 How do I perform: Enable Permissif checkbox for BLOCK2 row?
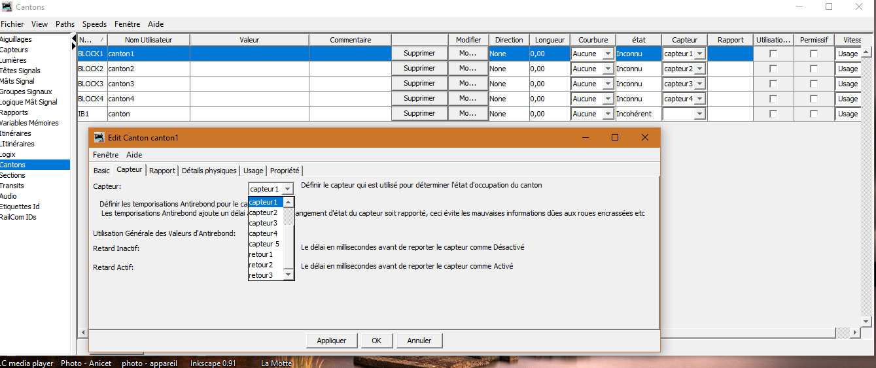point(814,69)
